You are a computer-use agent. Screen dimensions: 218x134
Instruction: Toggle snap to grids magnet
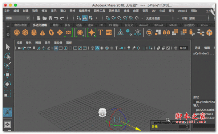pyautogui.click(x=108, y=18)
